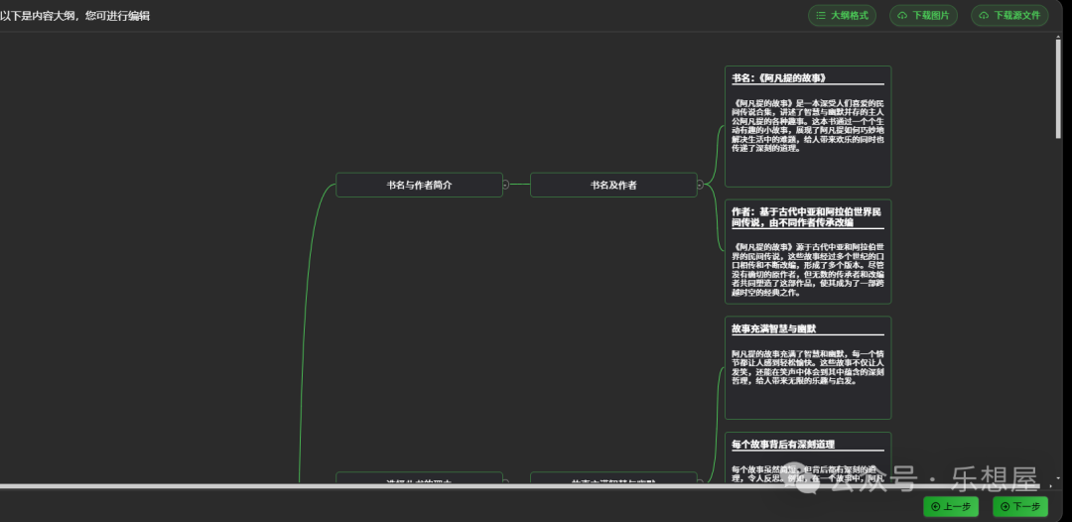Select the card titled 故事充满智慧与幽默

[x=808, y=367]
